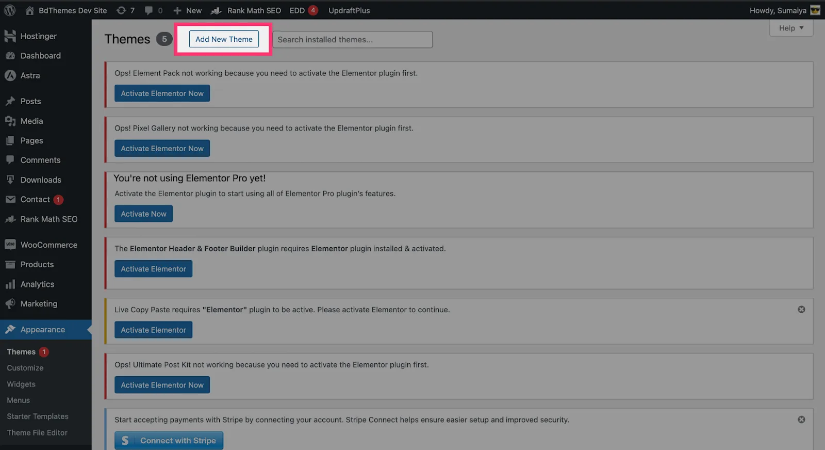The width and height of the screenshot is (825, 450).
Task: Click the Search installed themes field
Action: [x=352, y=39]
